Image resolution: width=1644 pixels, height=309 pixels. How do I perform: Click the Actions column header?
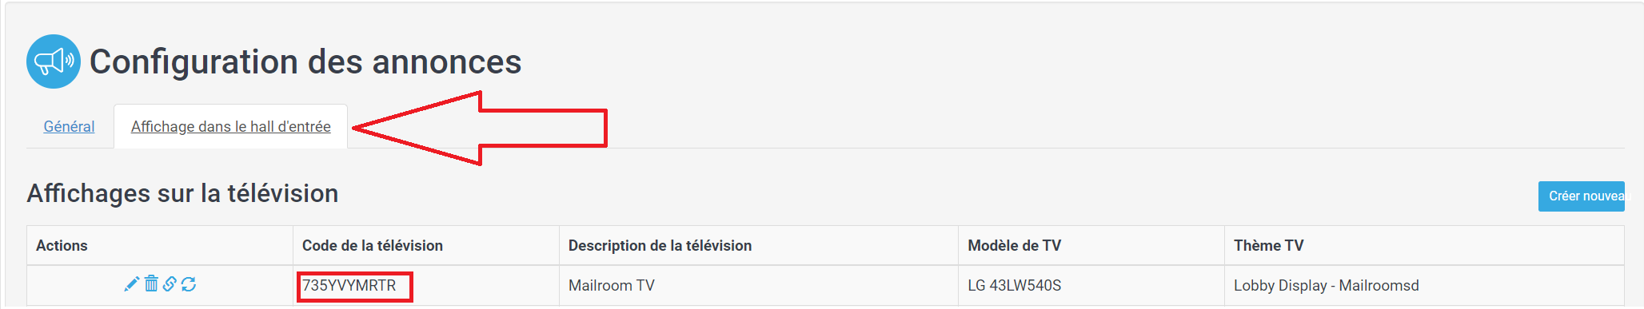(x=62, y=246)
